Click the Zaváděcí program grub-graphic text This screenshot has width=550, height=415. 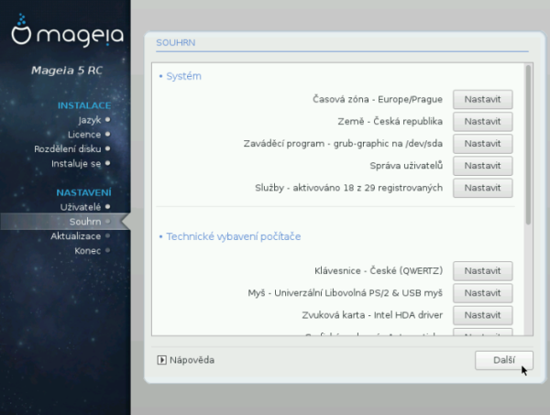click(x=343, y=144)
